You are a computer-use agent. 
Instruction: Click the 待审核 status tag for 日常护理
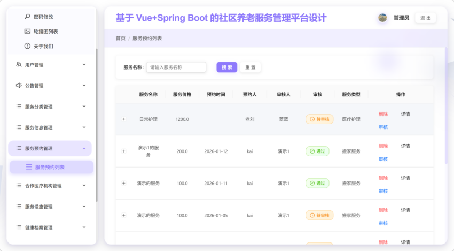click(319, 119)
